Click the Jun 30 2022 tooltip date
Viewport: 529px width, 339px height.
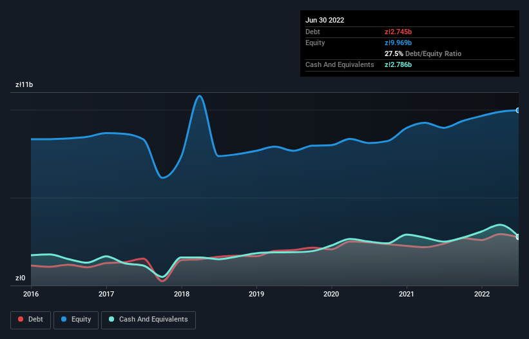pos(325,20)
